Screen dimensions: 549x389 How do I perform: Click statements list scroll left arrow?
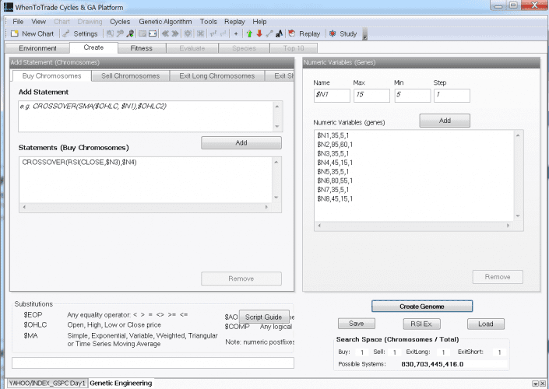coord(24,207)
